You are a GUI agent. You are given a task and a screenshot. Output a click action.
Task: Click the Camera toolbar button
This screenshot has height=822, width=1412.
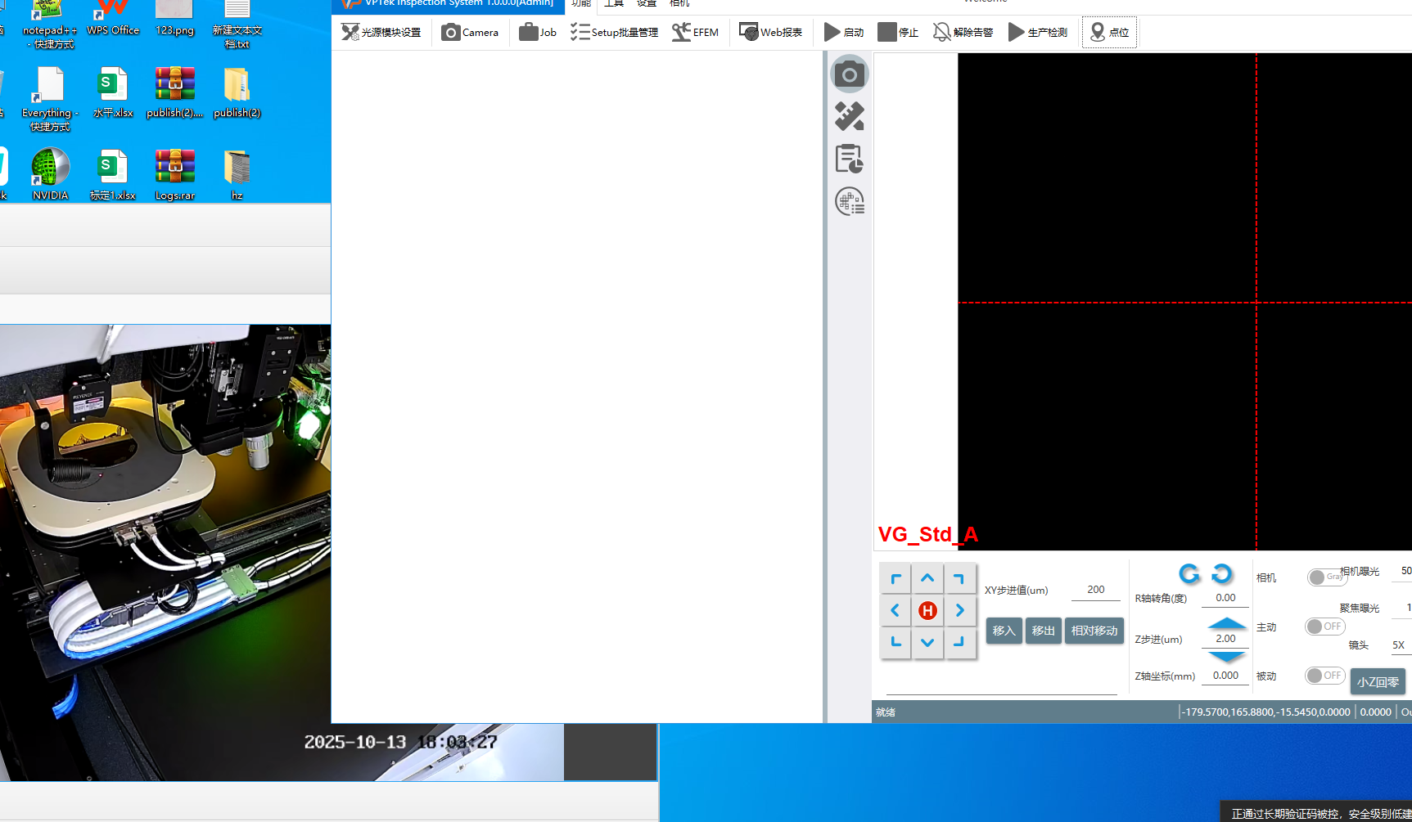coord(470,33)
